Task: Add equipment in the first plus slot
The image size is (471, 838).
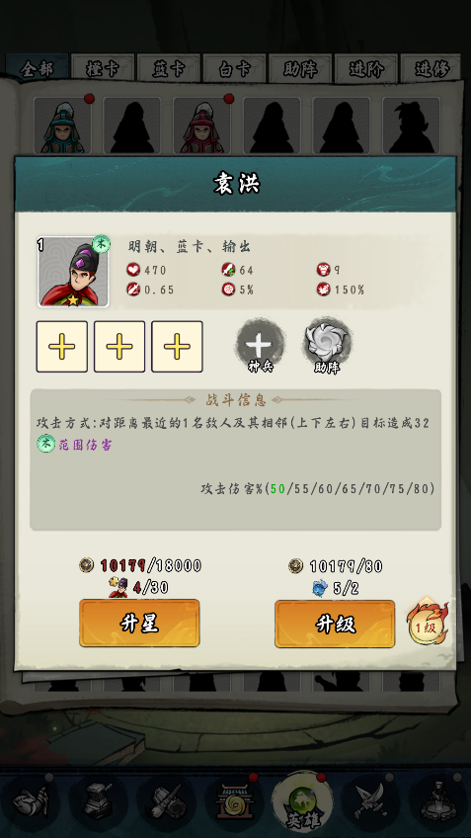Action: (62, 346)
